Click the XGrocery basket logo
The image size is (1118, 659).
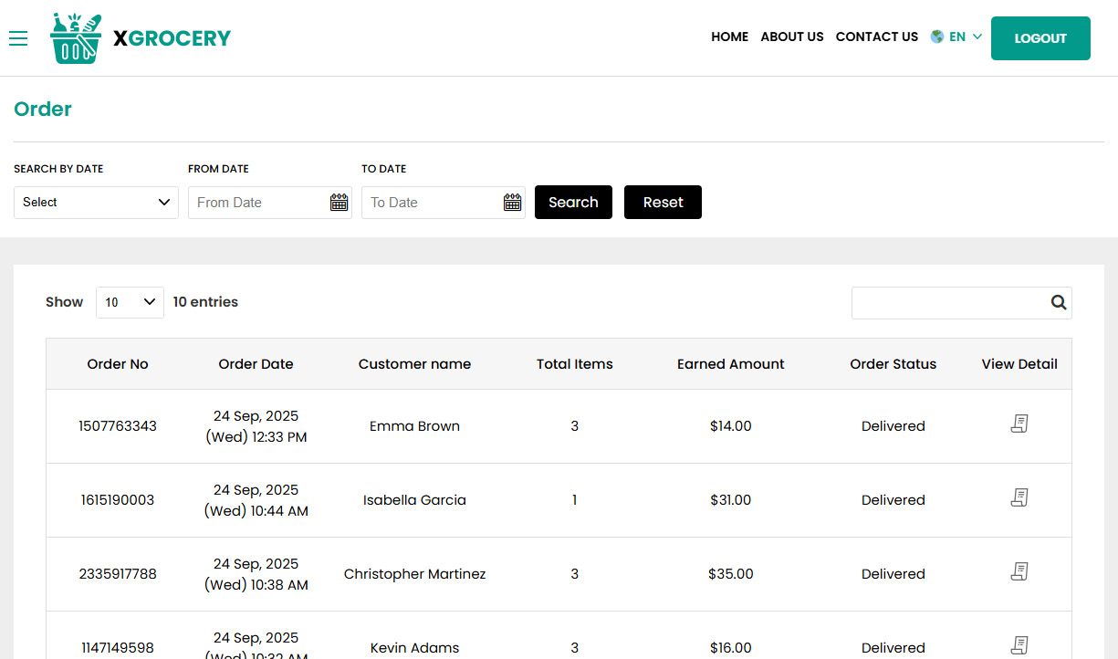76,37
